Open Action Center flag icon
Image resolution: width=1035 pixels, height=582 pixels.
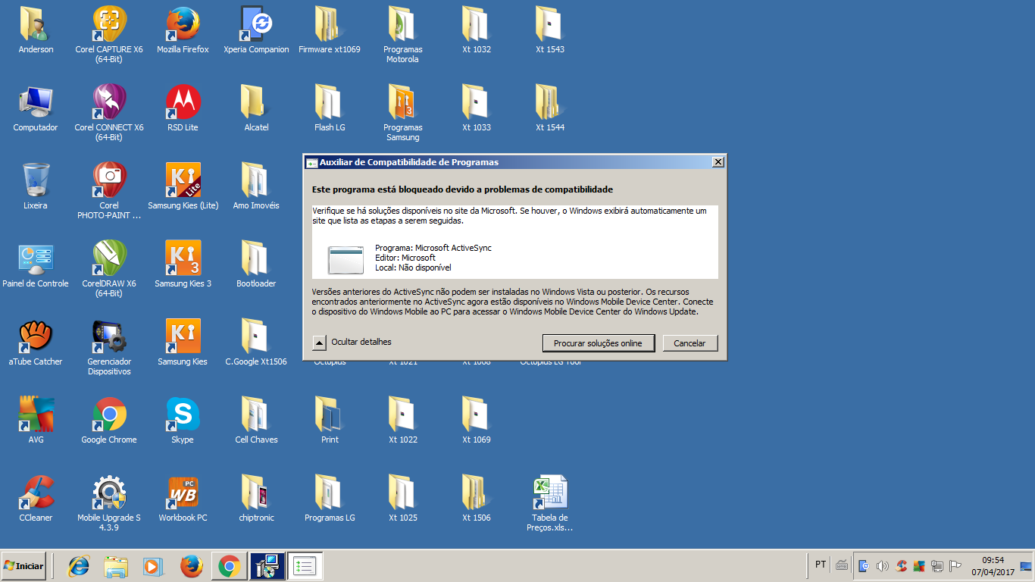click(955, 566)
